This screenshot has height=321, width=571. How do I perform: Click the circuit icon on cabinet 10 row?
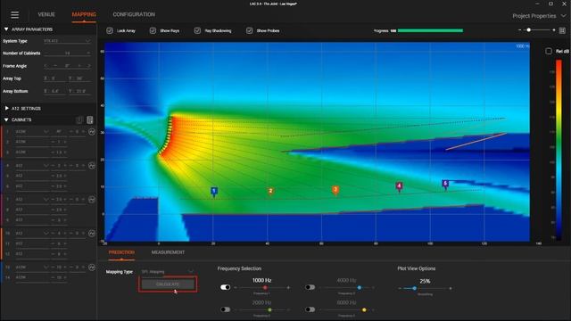tap(92, 234)
